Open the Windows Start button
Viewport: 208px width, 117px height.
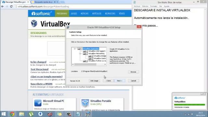coord(4,114)
